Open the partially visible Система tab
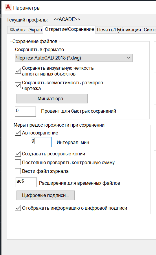 click(x=149, y=30)
